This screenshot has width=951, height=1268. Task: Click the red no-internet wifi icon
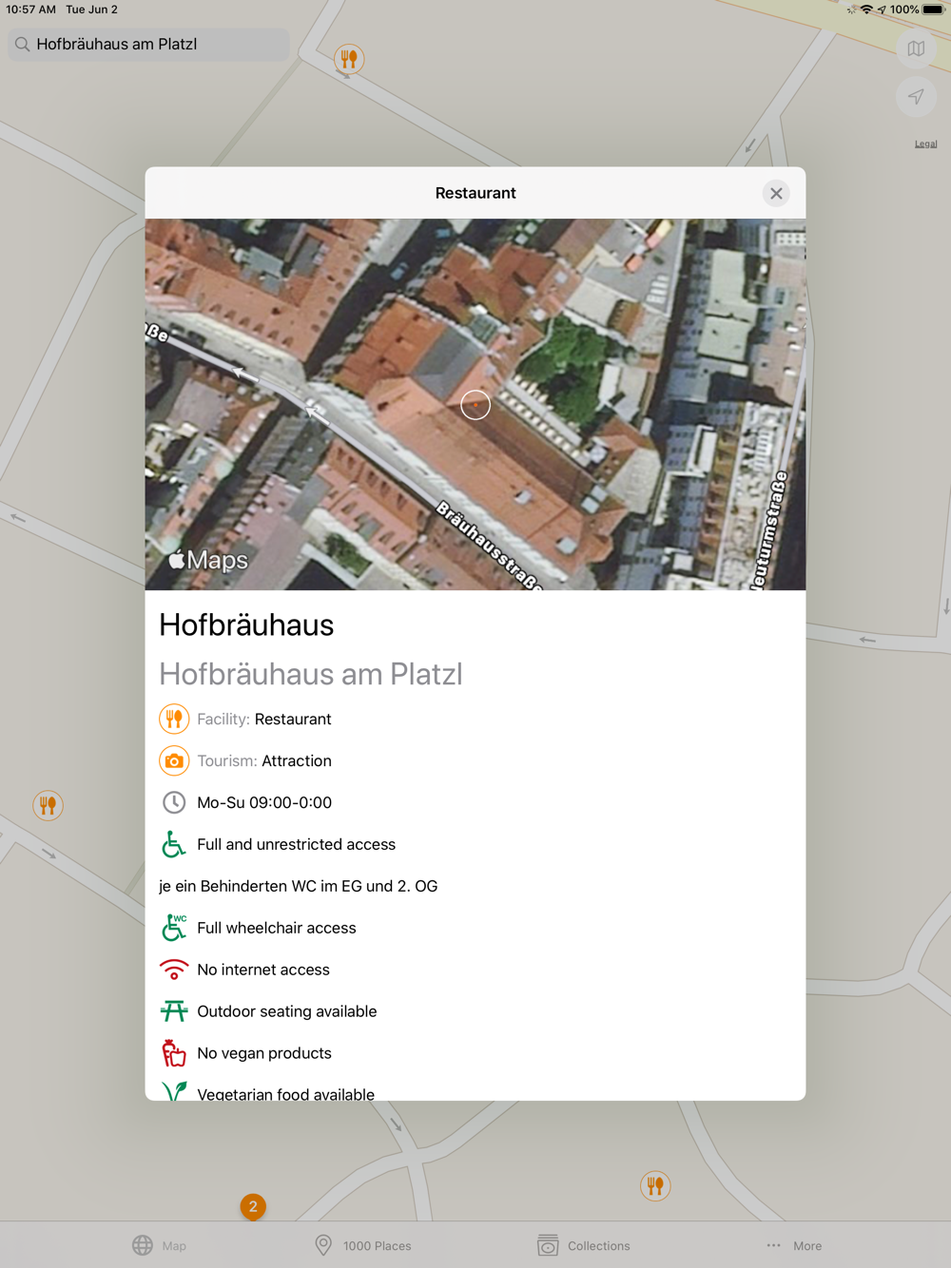pos(174,970)
